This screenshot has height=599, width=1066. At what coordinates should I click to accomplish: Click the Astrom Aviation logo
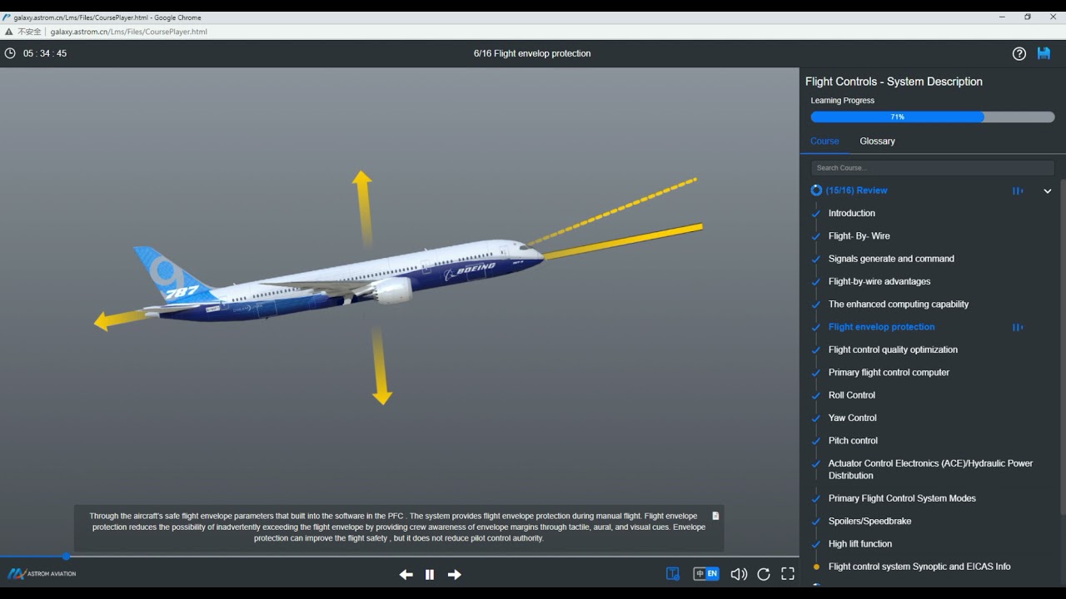point(42,573)
